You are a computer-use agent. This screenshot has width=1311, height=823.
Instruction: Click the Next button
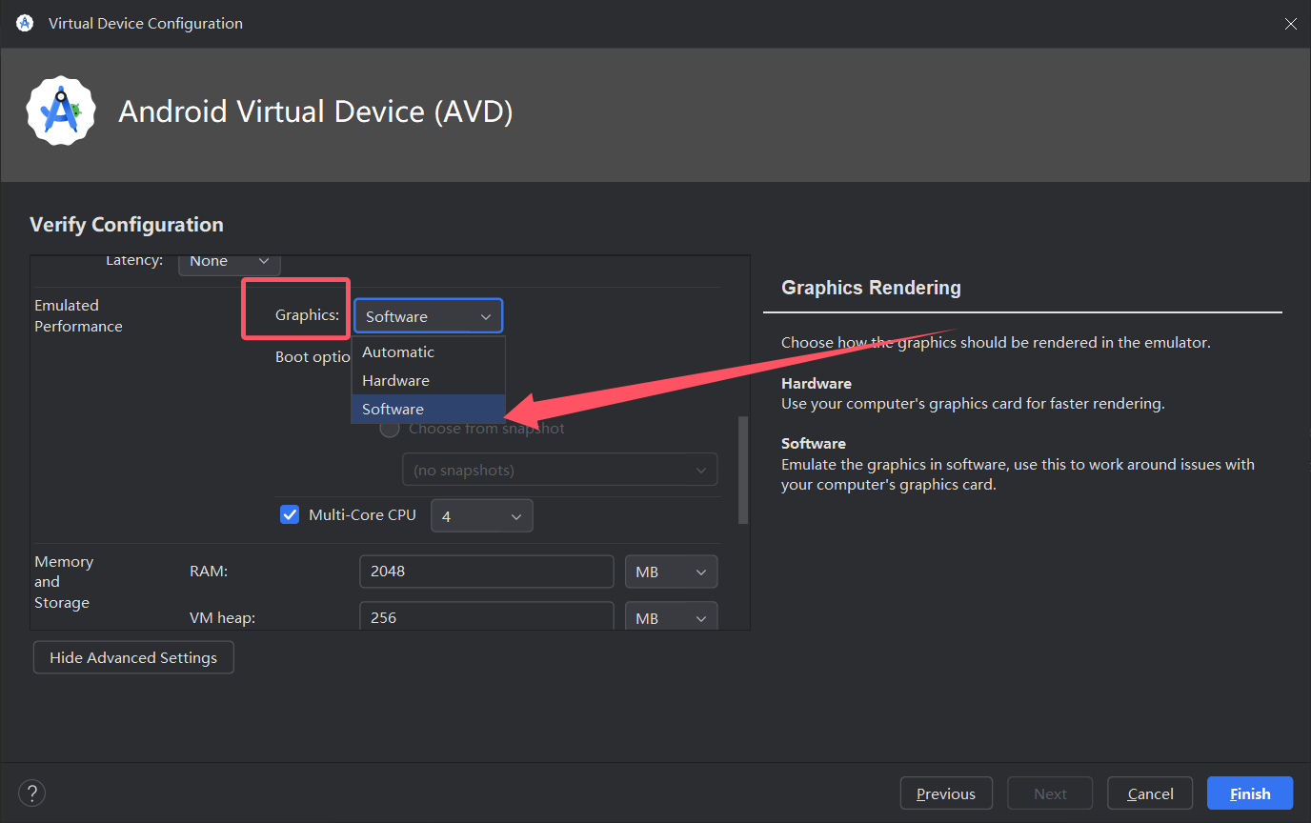(1050, 793)
